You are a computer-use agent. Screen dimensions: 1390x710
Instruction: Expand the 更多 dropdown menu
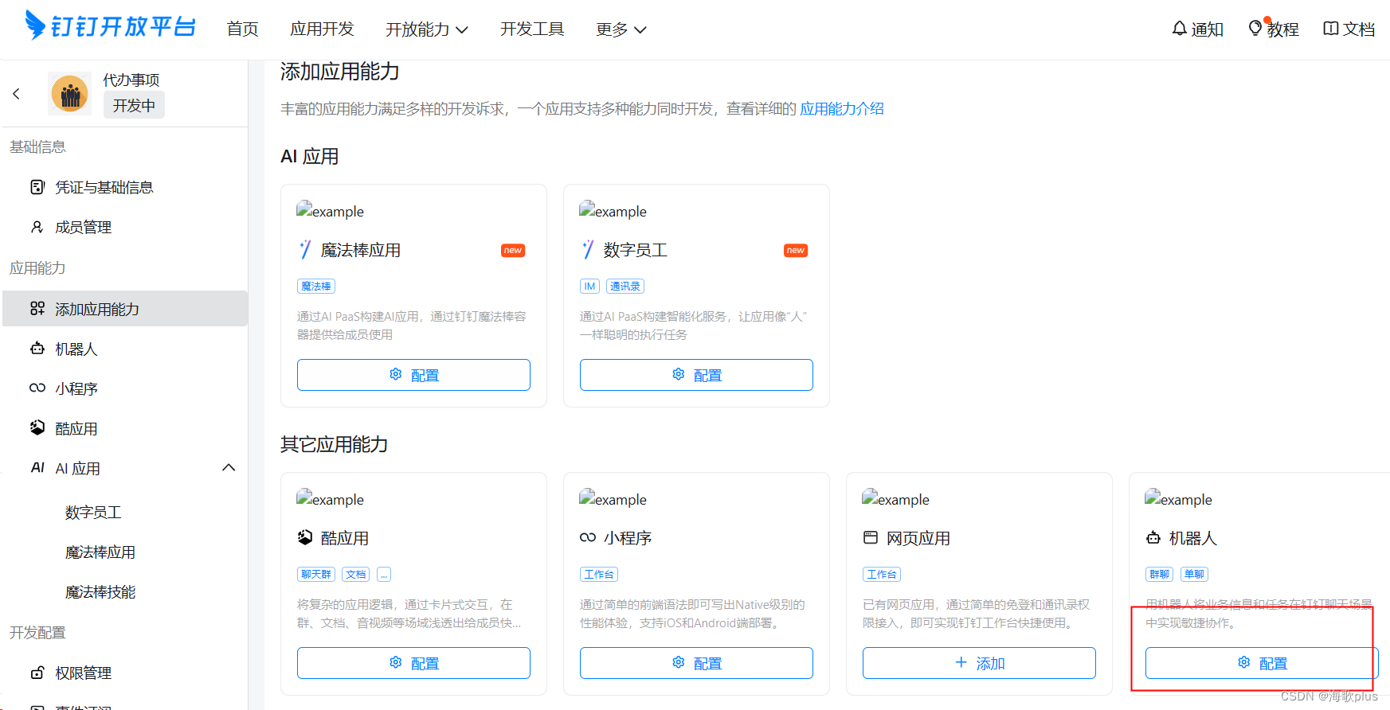coord(621,29)
